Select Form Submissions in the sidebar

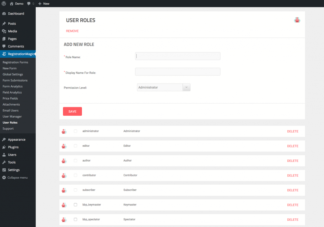point(15,80)
